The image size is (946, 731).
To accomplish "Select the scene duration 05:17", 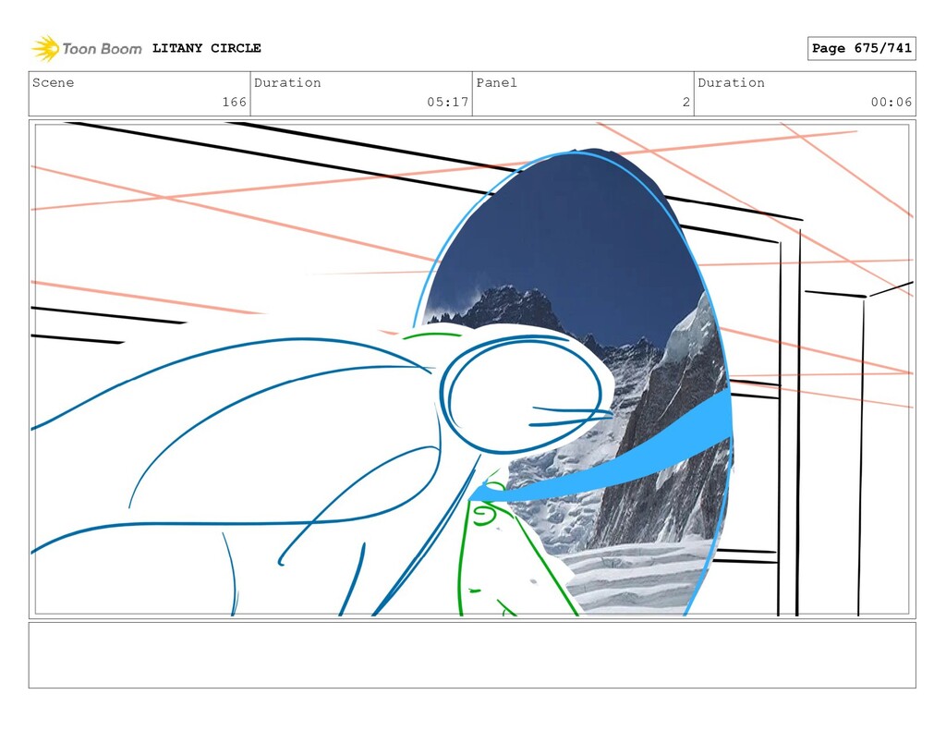I will coord(448,102).
